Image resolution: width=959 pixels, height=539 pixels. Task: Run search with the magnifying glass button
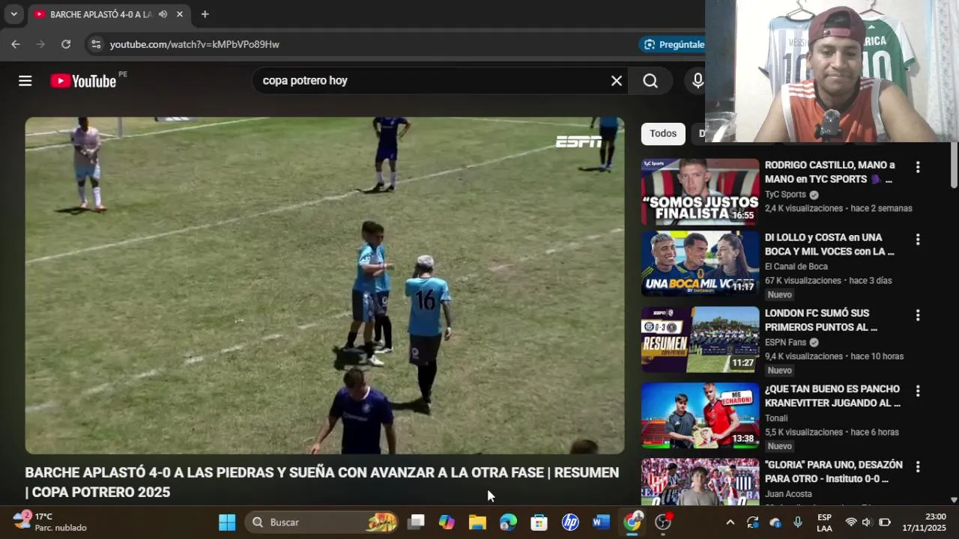point(650,81)
